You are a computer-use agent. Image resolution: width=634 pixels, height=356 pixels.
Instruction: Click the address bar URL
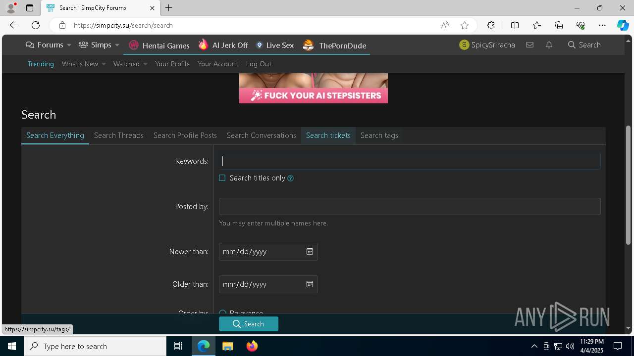[123, 25]
